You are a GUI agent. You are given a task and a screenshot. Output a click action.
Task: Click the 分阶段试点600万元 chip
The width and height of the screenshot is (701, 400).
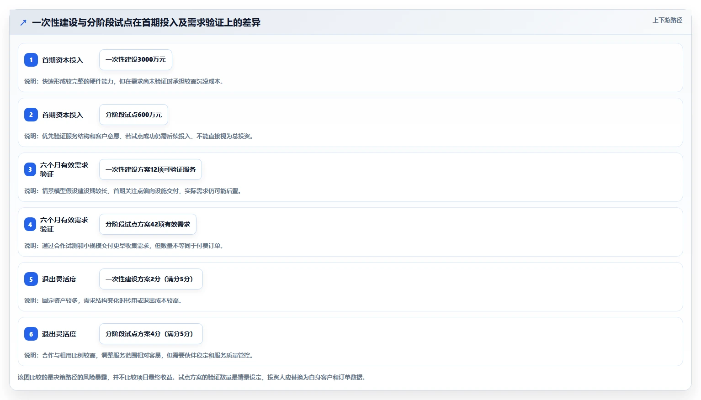133,115
